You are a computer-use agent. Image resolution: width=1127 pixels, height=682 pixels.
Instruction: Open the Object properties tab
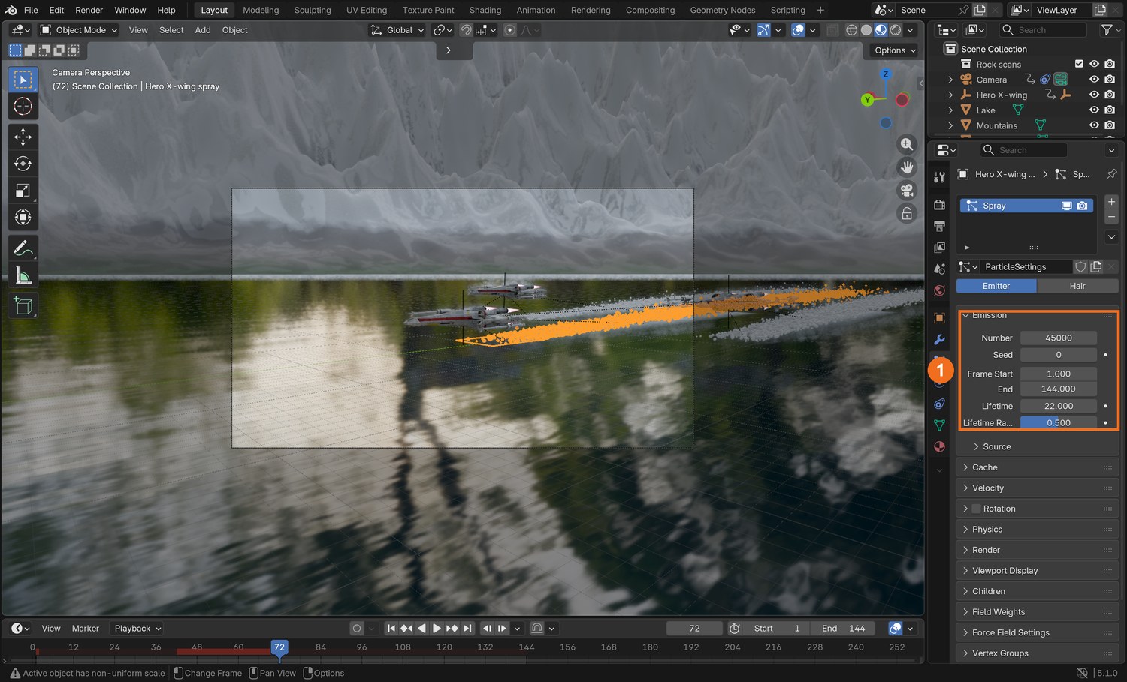[x=939, y=318]
